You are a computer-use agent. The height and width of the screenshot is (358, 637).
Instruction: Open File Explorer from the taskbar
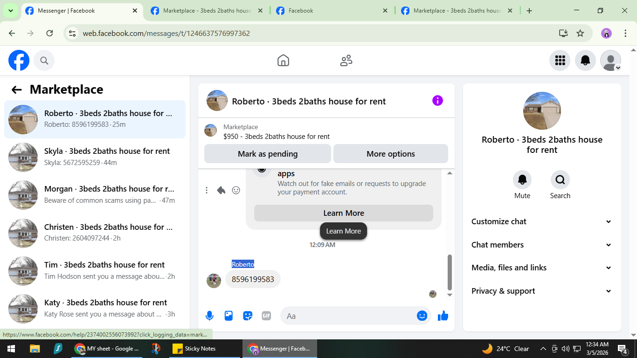pyautogui.click(x=35, y=349)
